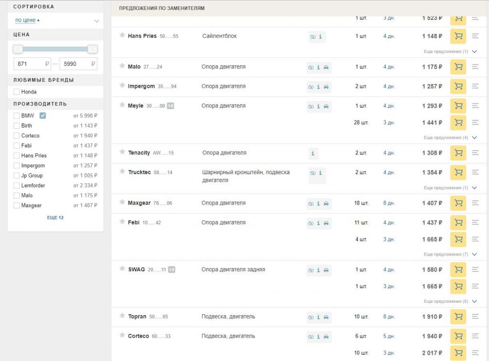Screen dimensions: 489x361
Task: Toggle the star beside Tenacity
Action: coord(122,152)
